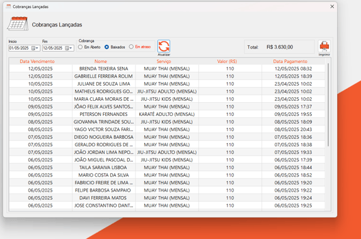The image size is (361, 239).
Task: Click the Atualizar refresh icon
Action: (164, 46)
